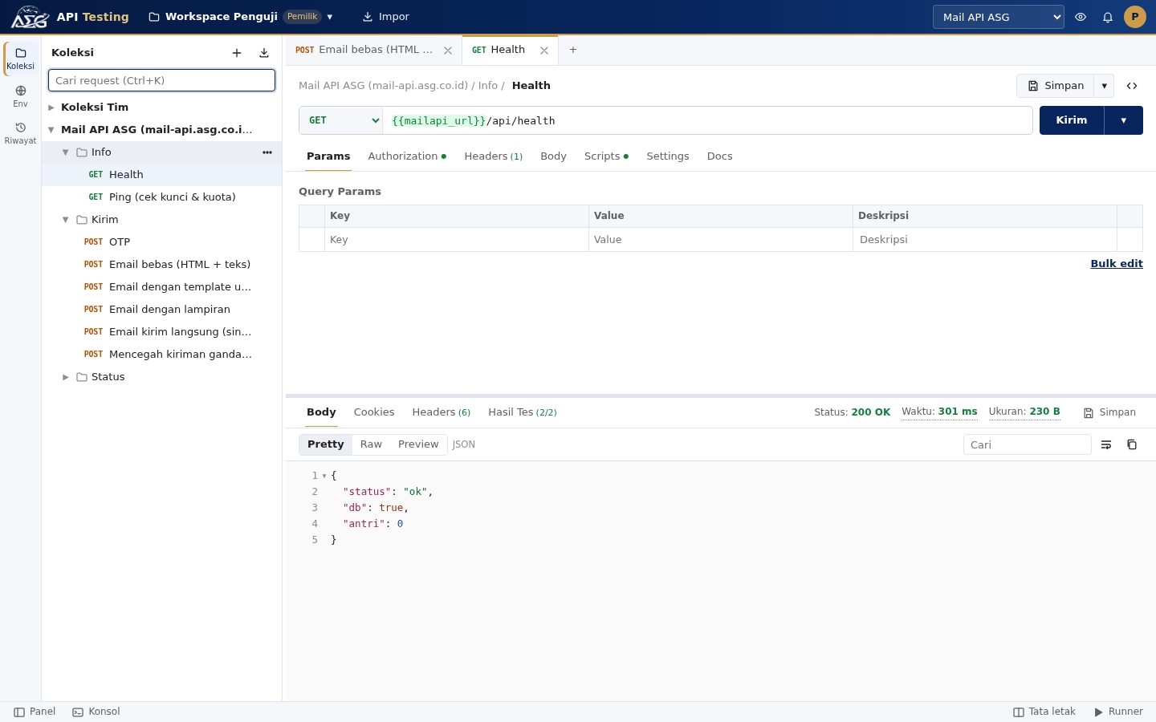Close the Health tab

pos(544,51)
